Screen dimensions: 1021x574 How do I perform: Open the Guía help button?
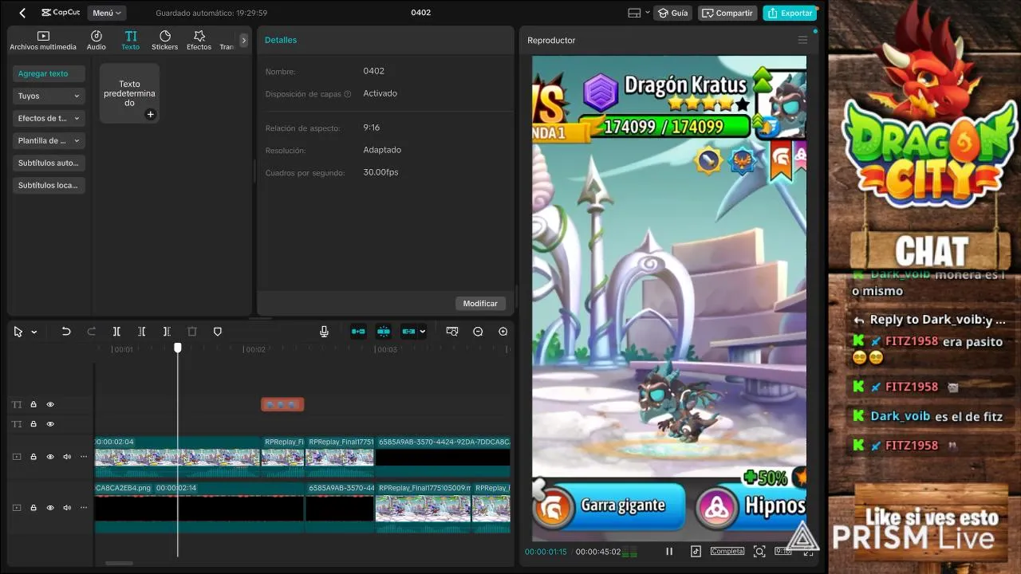click(x=672, y=13)
